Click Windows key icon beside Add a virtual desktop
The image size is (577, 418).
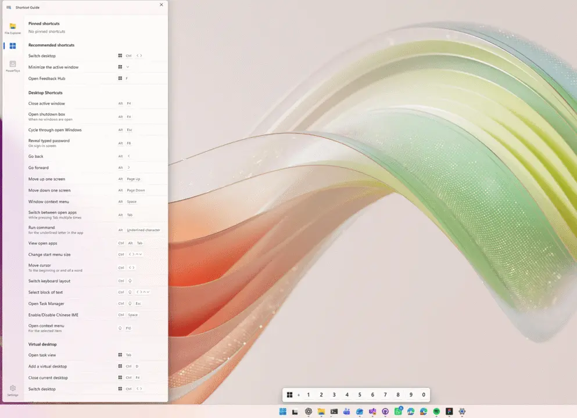[x=120, y=366]
